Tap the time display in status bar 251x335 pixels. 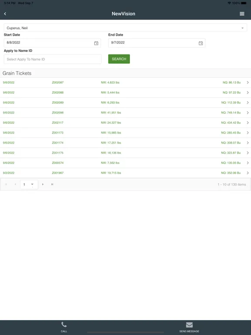pyautogui.click(x=10, y=3)
